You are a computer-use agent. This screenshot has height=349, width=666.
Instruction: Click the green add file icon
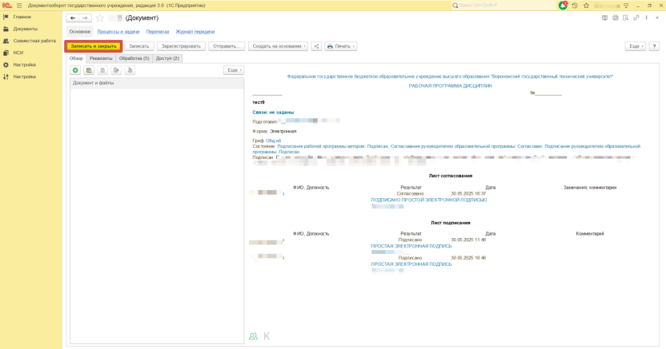[x=76, y=70]
